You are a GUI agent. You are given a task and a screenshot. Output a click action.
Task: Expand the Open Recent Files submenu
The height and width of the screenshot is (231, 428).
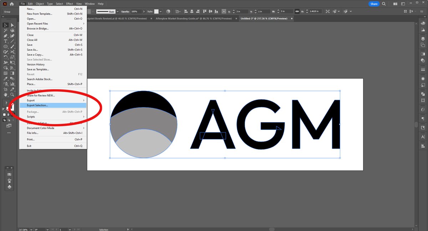53,24
